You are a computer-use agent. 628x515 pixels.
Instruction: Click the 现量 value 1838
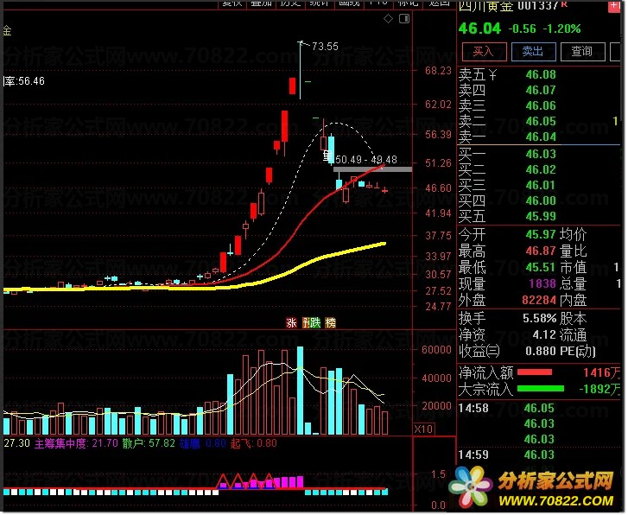coord(542,283)
